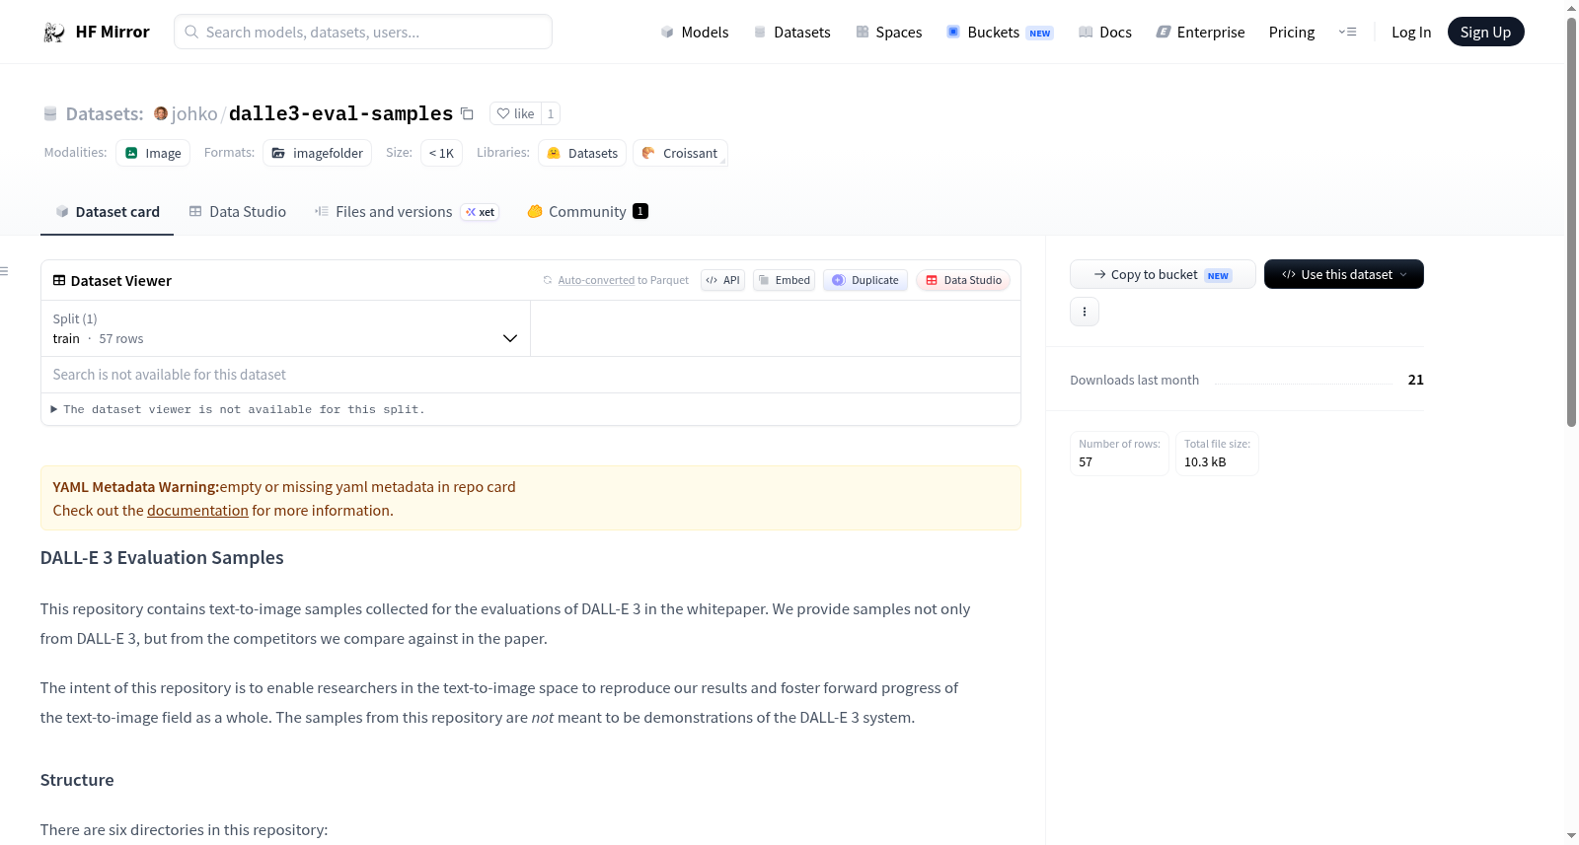The width and height of the screenshot is (1579, 845).
Task: Focus the search models, datasets, users field
Action: [x=363, y=32]
